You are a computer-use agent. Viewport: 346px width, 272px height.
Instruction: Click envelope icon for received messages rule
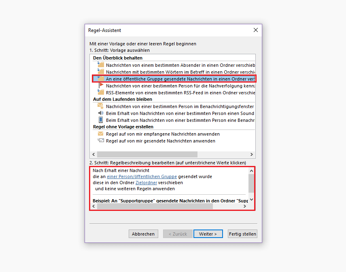(101, 134)
